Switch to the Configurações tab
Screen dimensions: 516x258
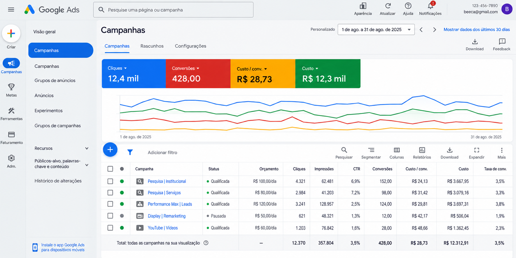[191, 46]
